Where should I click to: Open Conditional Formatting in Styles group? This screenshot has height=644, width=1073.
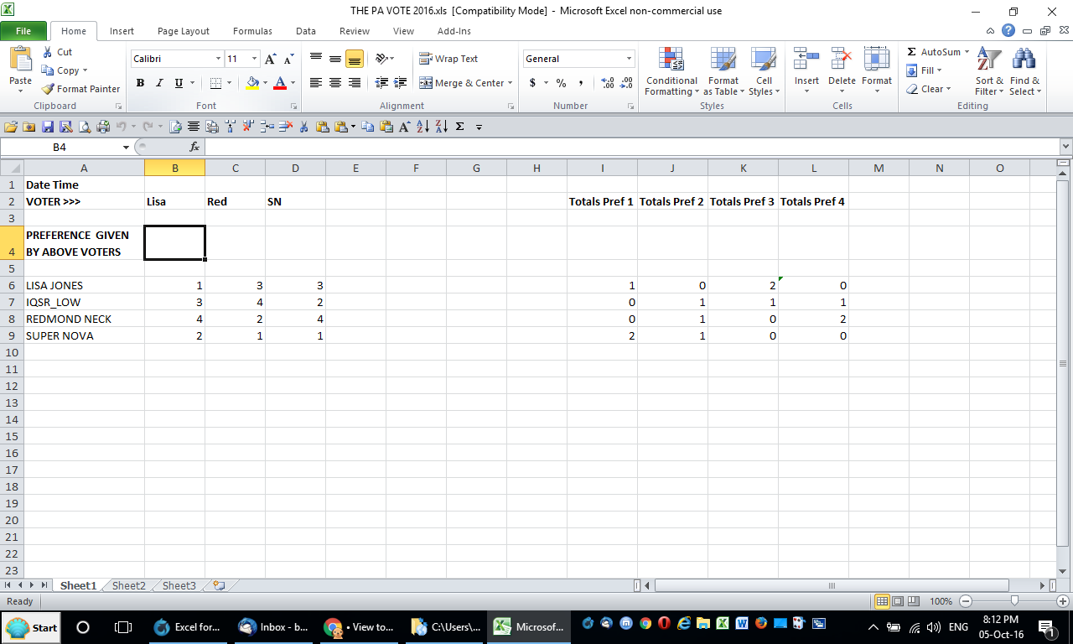tap(671, 72)
